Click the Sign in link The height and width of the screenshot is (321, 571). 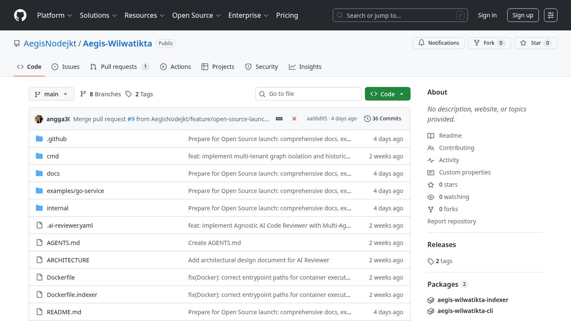click(487, 15)
